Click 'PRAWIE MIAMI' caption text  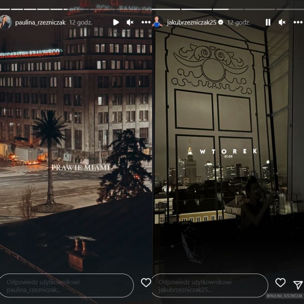(81, 167)
